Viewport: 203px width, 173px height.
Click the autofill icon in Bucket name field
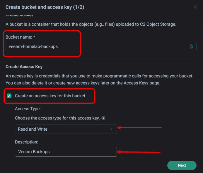(191, 46)
